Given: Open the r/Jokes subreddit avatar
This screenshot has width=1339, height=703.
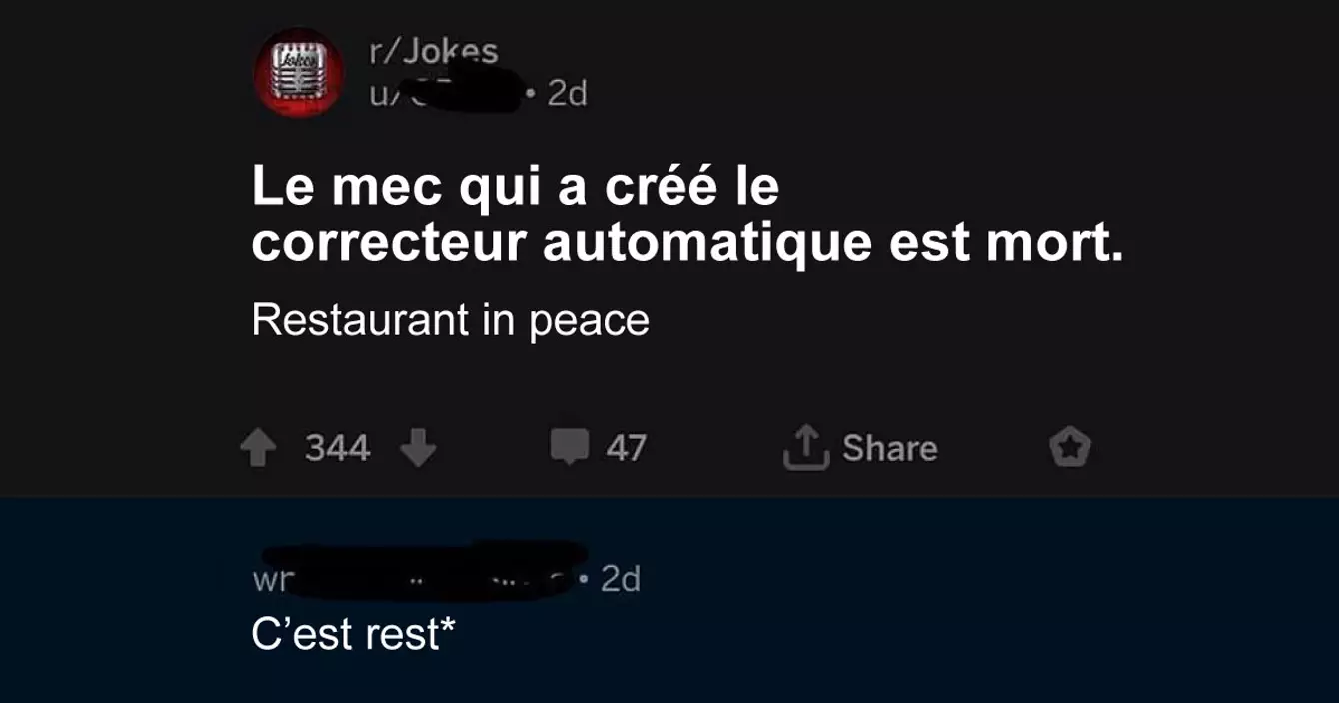Looking at the screenshot, I should click(300, 72).
